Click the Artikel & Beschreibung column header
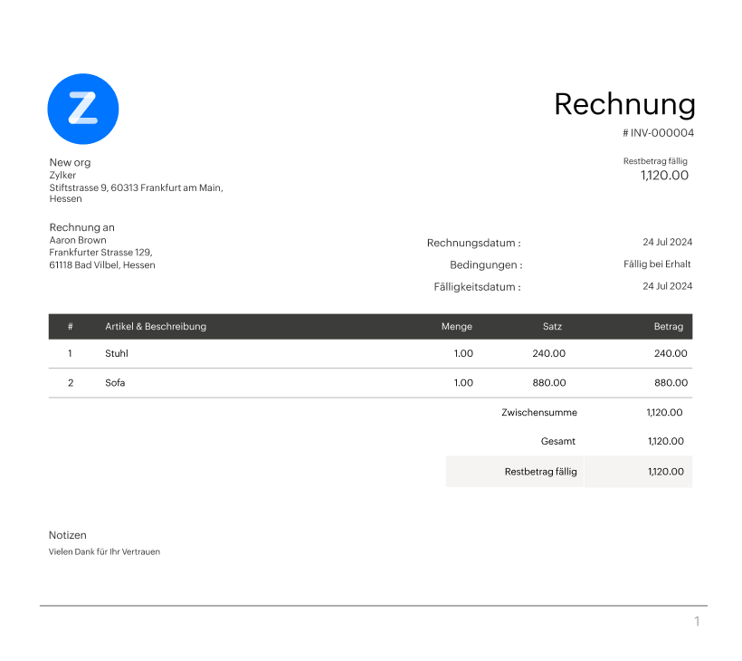Screen dimensions: 742x661 157,327
